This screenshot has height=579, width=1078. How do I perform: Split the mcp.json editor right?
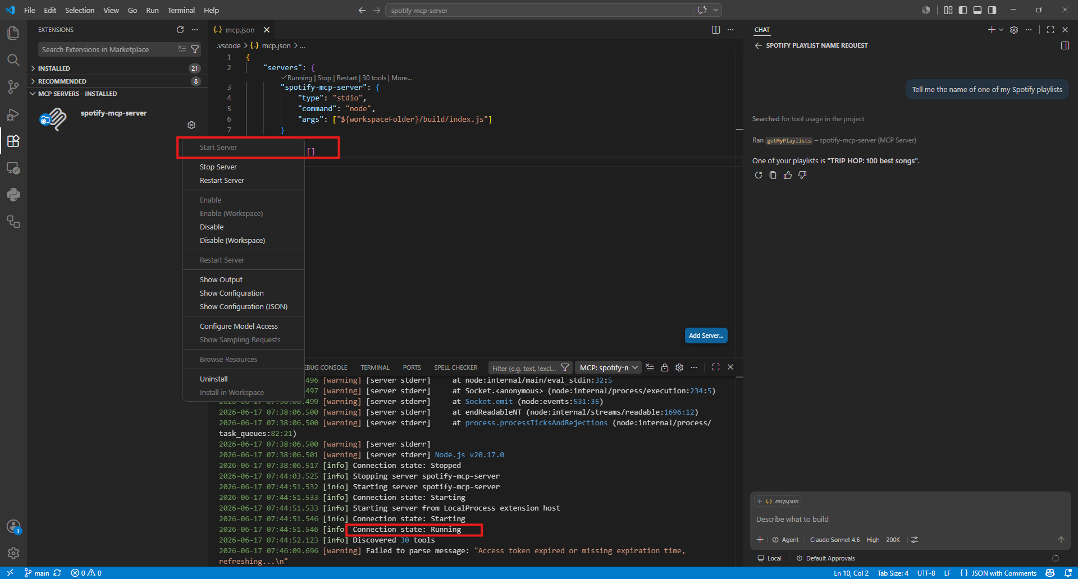[x=716, y=30]
